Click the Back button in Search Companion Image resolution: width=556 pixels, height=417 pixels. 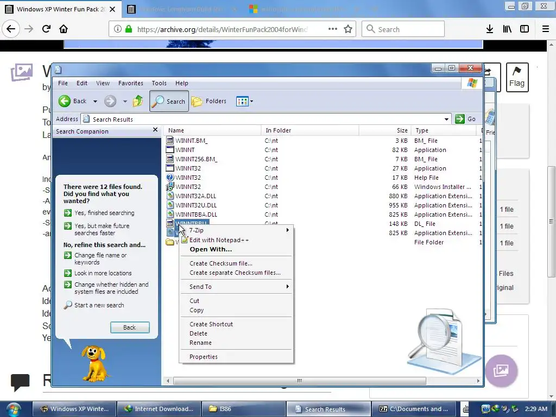pyautogui.click(x=129, y=327)
